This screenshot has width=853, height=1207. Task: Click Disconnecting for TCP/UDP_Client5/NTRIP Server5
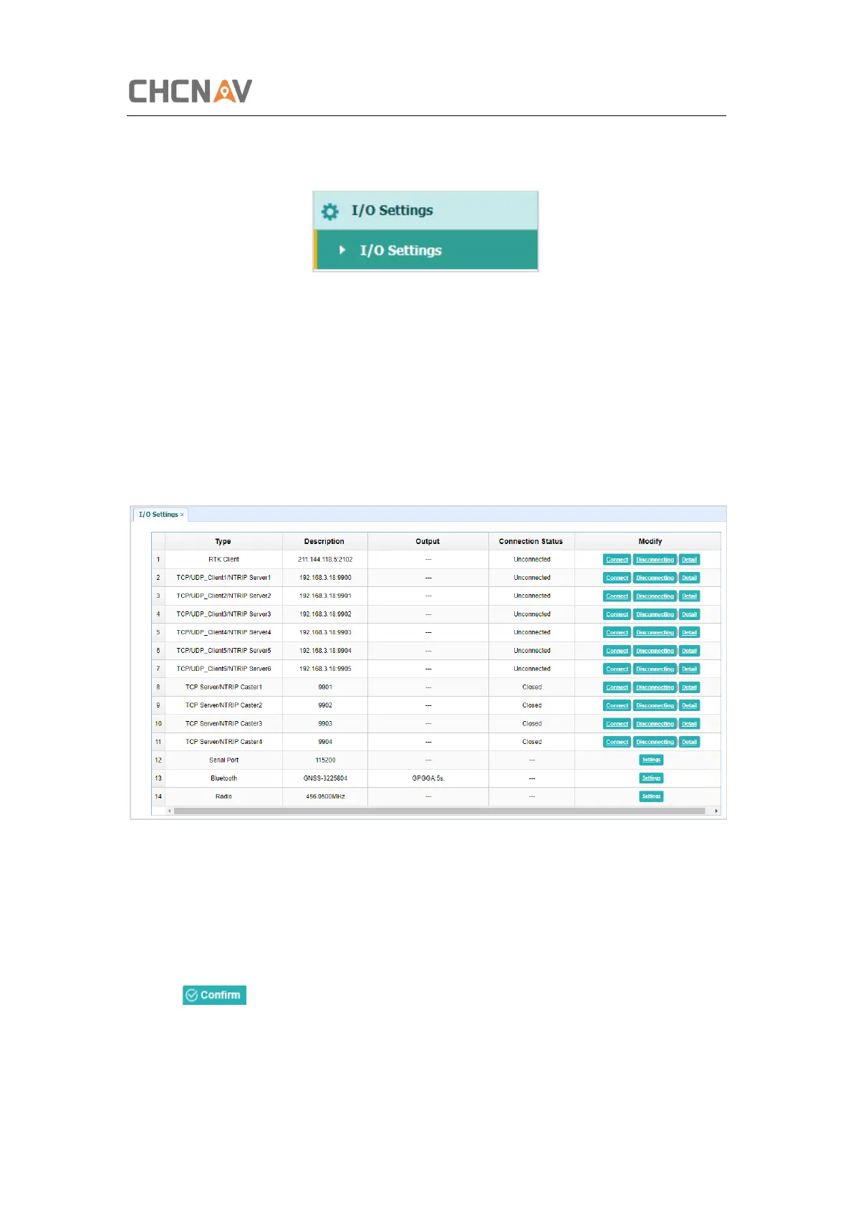pos(655,651)
